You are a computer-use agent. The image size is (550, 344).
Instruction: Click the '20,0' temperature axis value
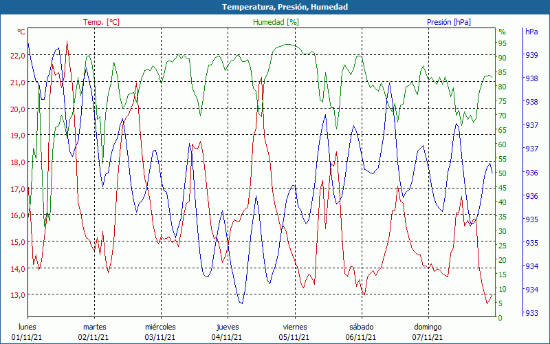(19, 109)
